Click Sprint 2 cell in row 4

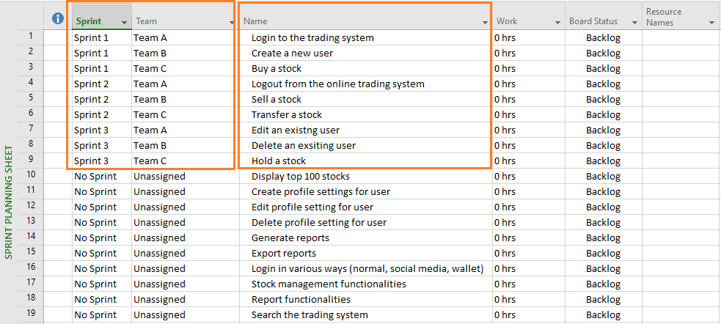(102, 84)
